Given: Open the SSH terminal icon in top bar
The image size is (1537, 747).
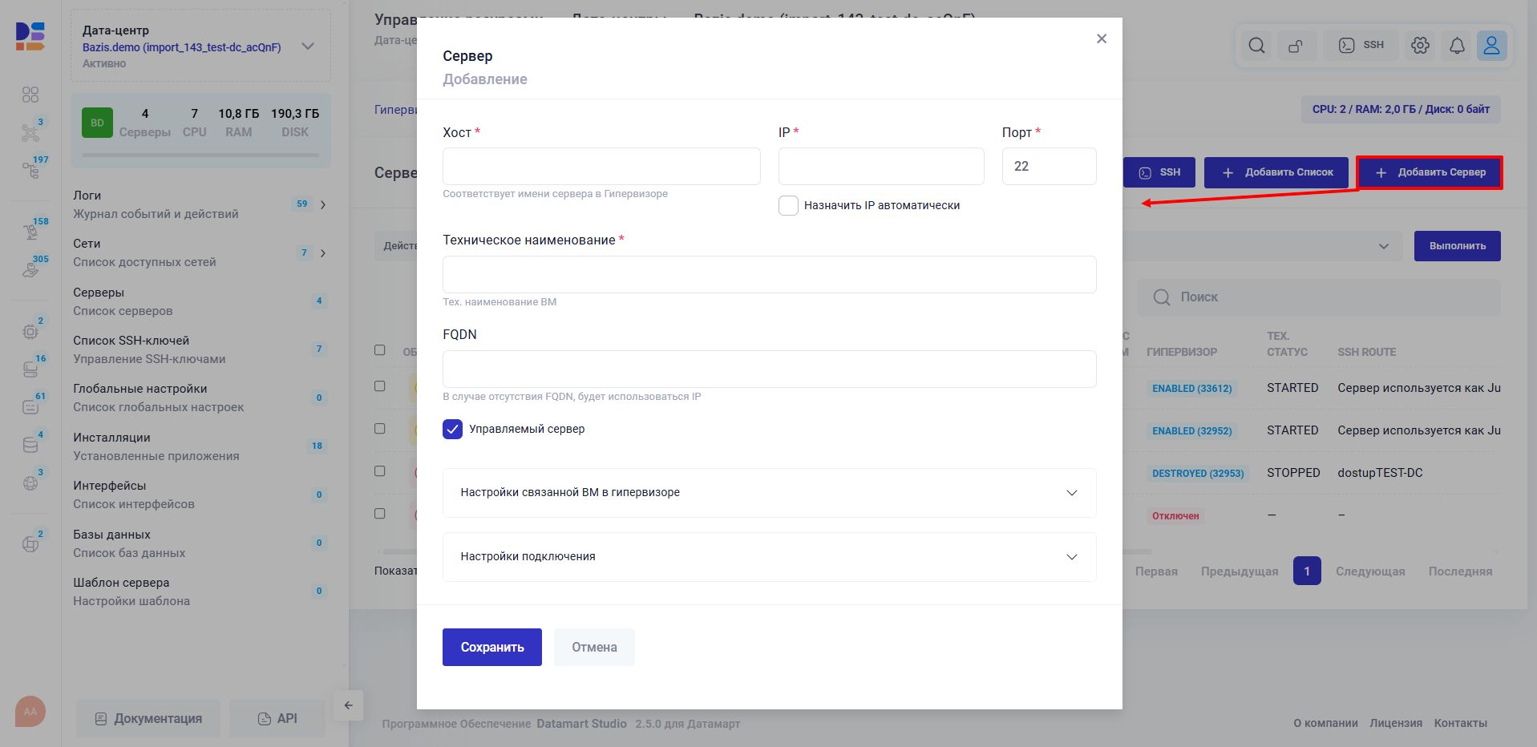Looking at the screenshot, I should (1361, 45).
